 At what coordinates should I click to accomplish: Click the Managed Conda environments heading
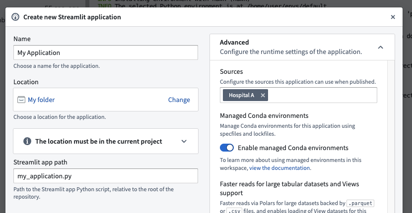point(264,116)
